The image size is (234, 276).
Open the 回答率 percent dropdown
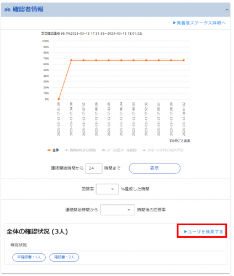tap(107, 189)
